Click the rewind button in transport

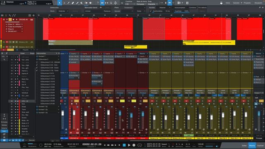pos(108,145)
